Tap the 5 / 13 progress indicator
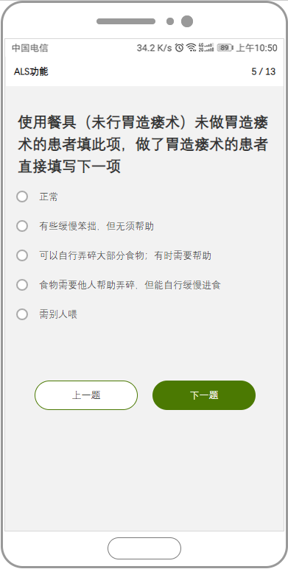 (263, 71)
